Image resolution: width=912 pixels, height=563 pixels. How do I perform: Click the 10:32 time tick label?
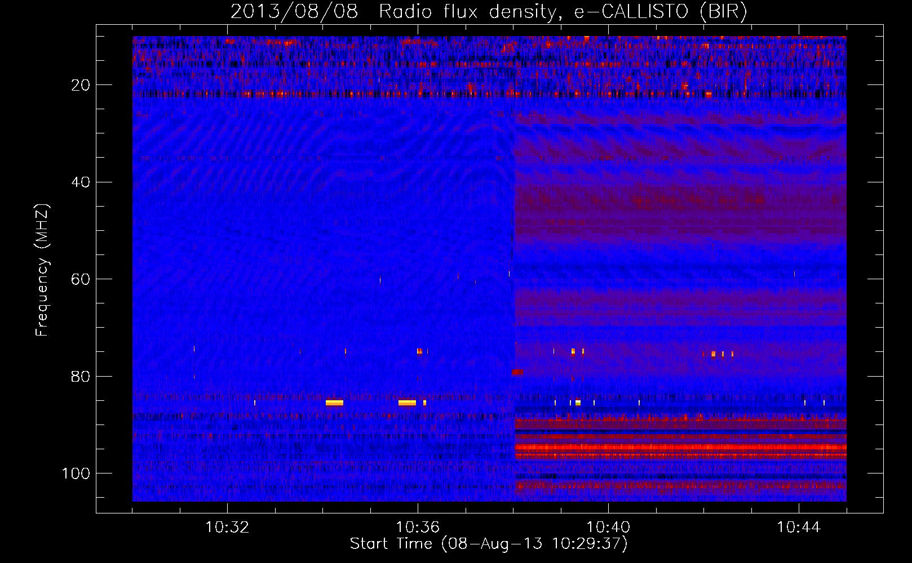227,528
